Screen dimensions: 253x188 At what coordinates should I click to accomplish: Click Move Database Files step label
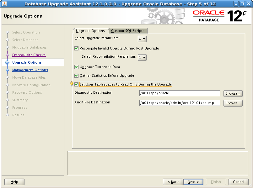tap(29, 77)
